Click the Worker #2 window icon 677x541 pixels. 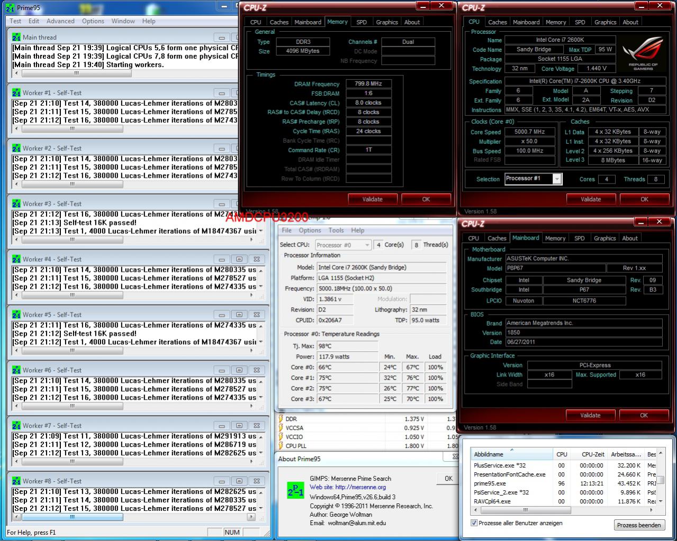[x=16, y=148]
